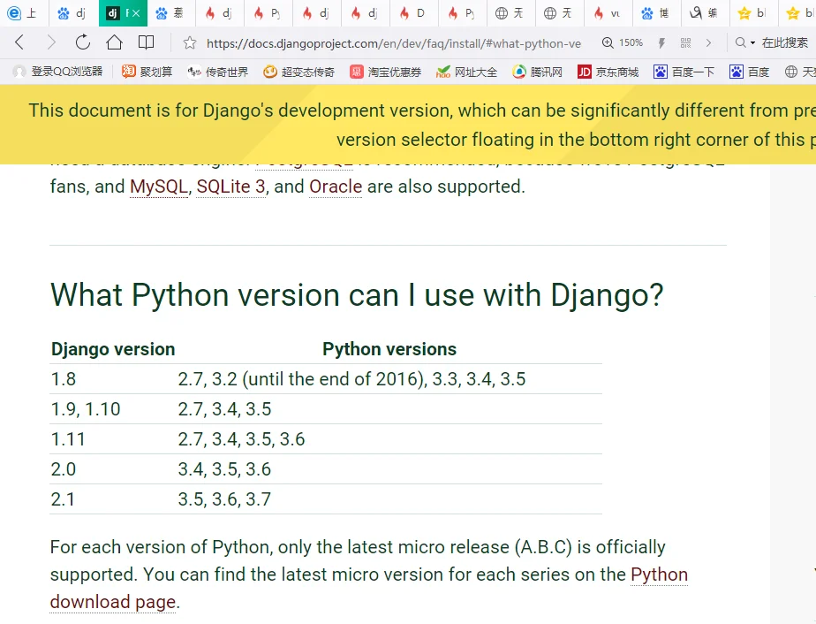Viewport: 816px width, 624px height.
Task: Open the search engine dropdown arrow
Action: 752,42
